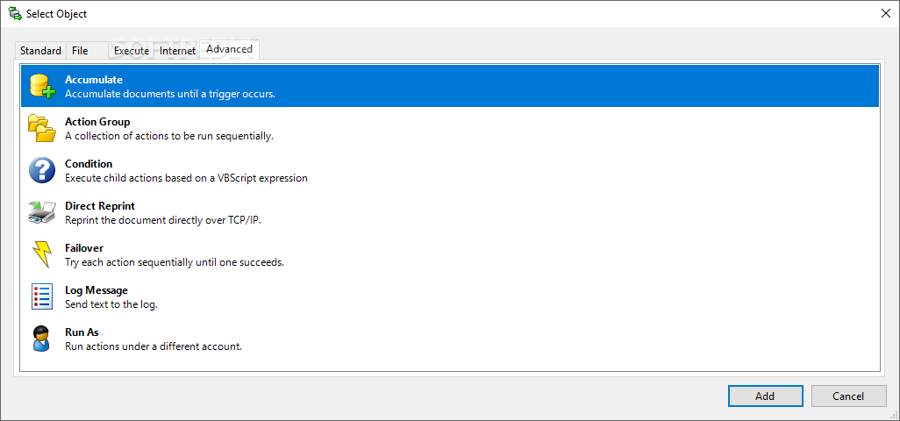
Task: Click the Accumulate database coins icon
Action: point(42,86)
